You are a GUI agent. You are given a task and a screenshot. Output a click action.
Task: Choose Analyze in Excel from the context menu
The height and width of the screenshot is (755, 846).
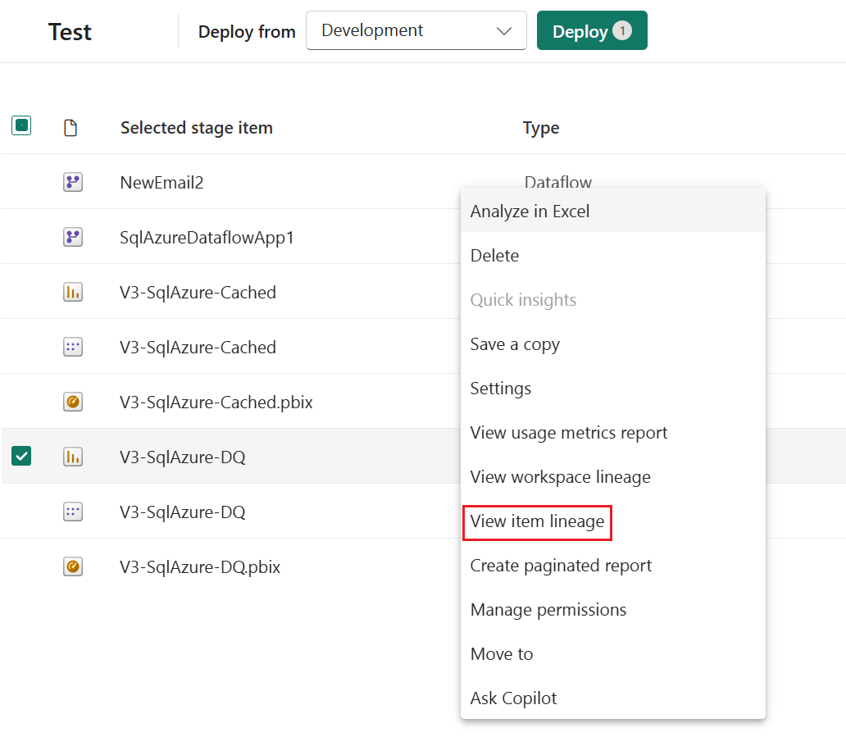(530, 211)
